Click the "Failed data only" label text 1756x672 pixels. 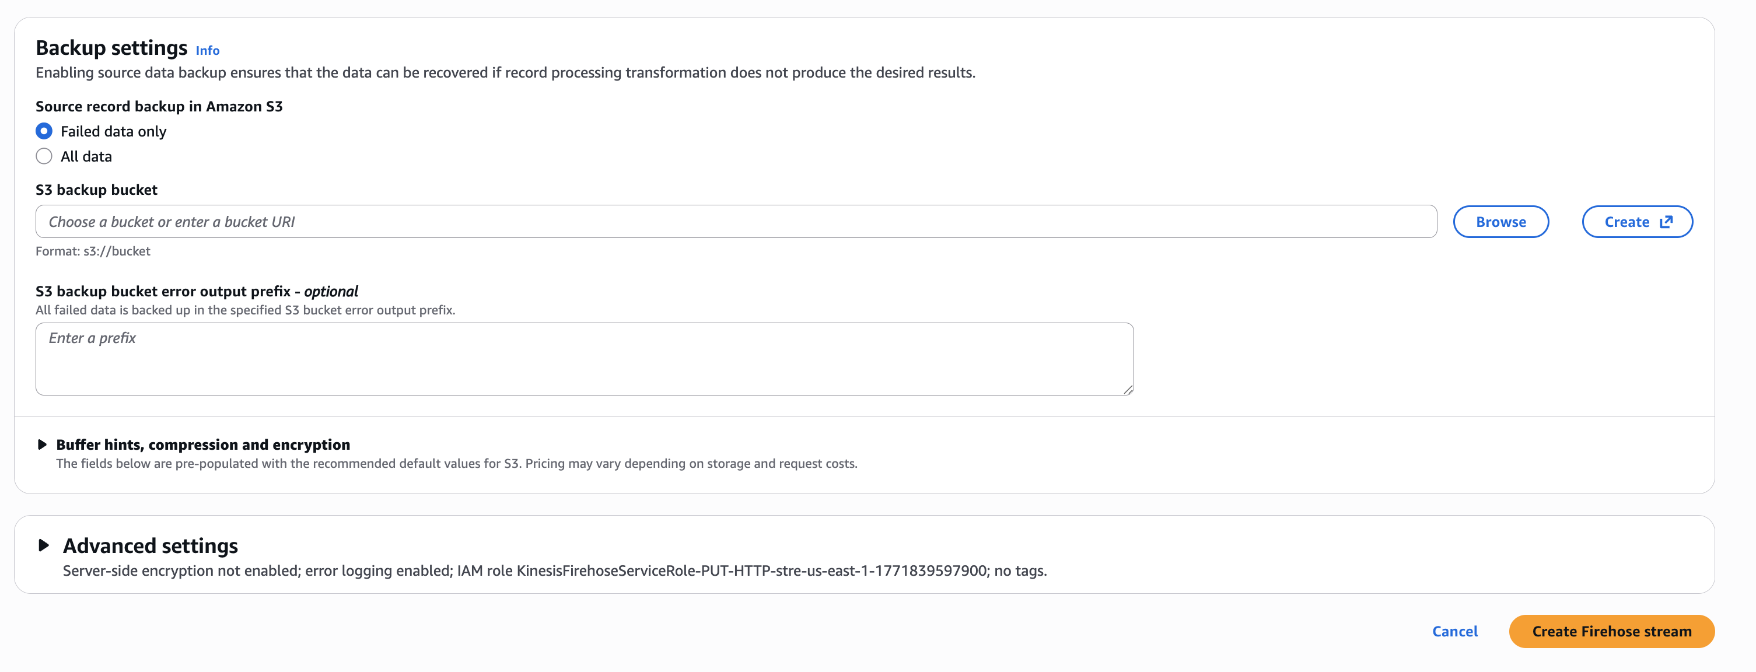(113, 131)
